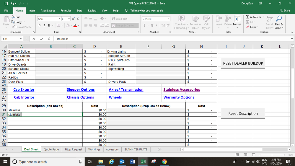The height and width of the screenshot is (166, 295).
Task: Click the red Font Color button
Action: pyautogui.click(x=75, y=25)
